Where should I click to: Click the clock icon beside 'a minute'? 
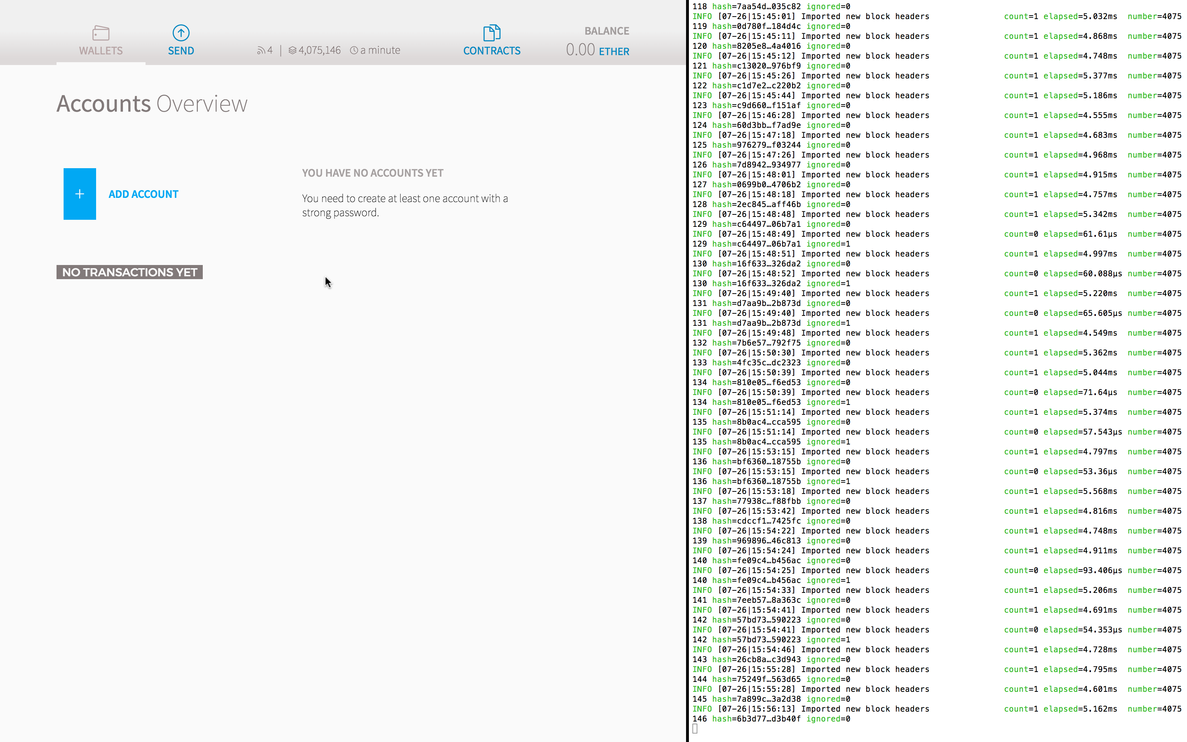point(354,51)
